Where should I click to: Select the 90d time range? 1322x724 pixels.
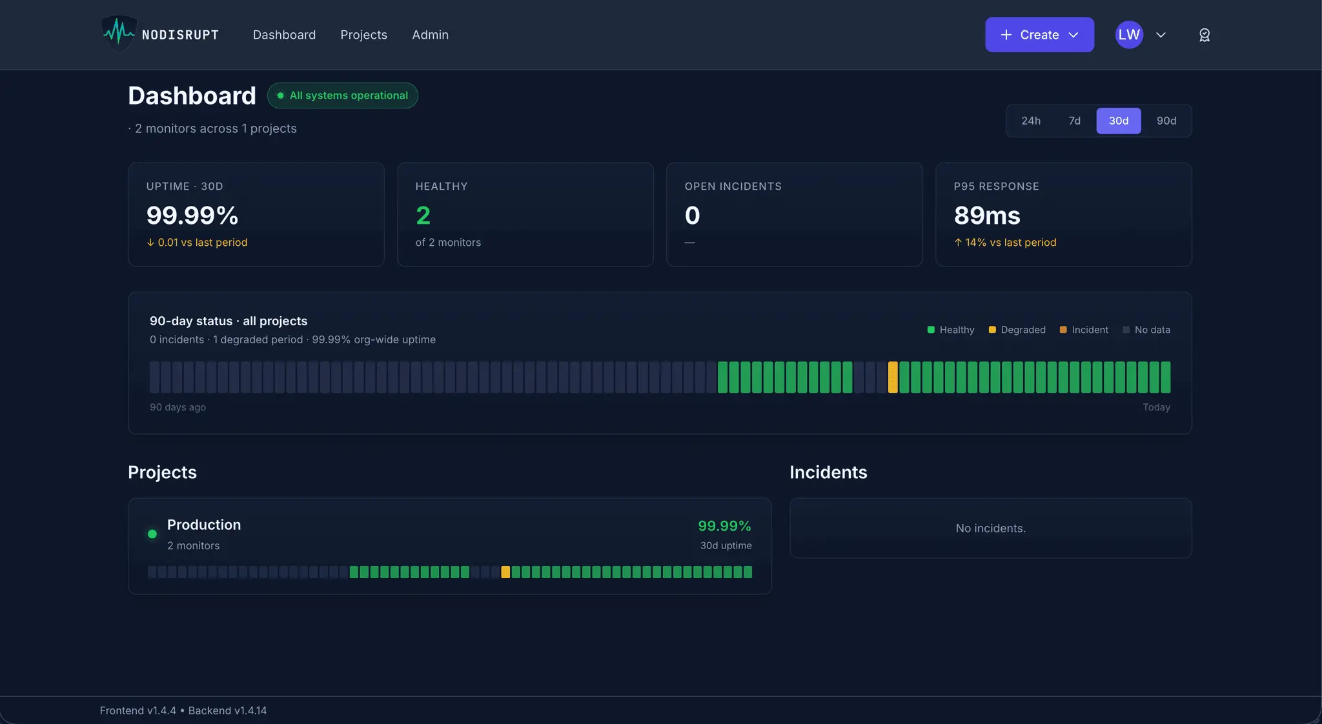pos(1166,121)
